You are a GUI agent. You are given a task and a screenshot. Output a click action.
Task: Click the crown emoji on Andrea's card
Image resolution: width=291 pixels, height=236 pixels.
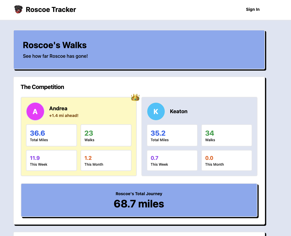tap(135, 97)
